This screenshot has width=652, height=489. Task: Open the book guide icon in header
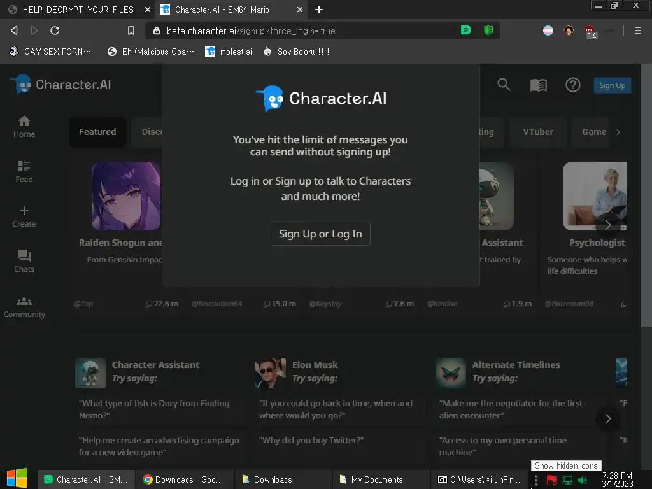539,85
